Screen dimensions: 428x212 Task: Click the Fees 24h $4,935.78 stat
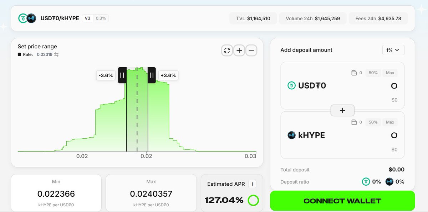pyautogui.click(x=378, y=18)
